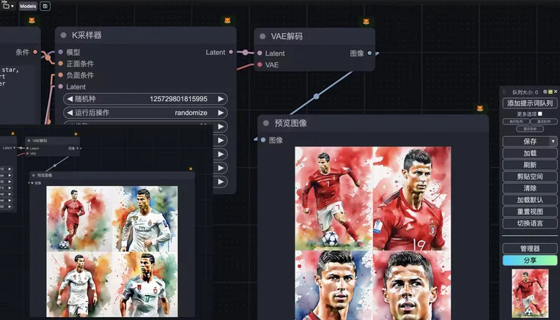
Task: Collapse the K采样器 node via its dot
Action: click(64, 35)
